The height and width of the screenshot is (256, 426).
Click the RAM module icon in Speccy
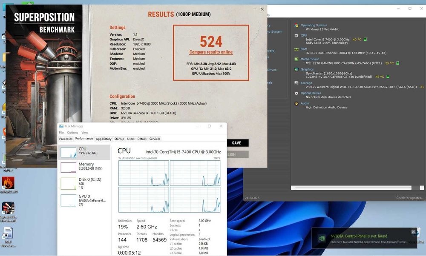296,49
